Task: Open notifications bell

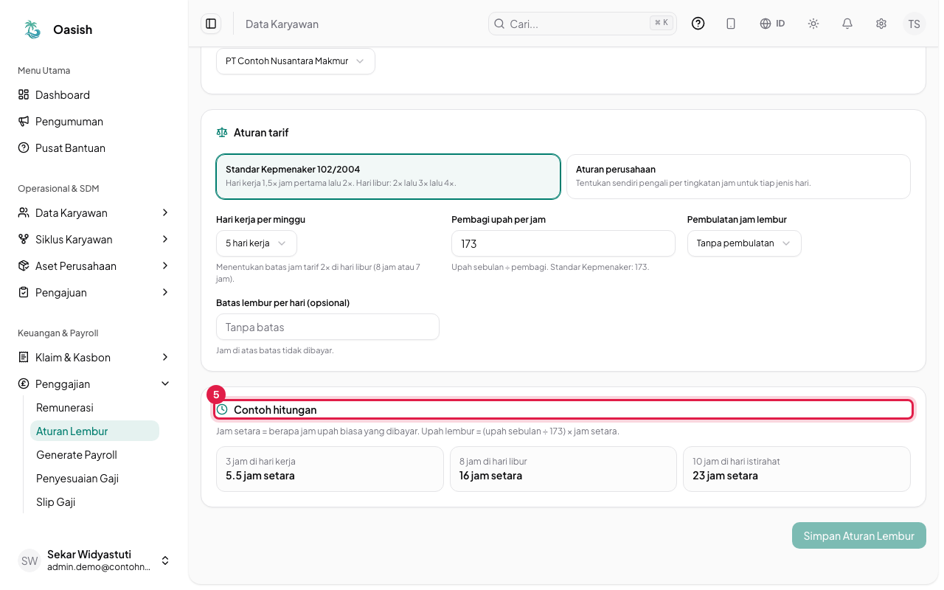Action: point(847,24)
